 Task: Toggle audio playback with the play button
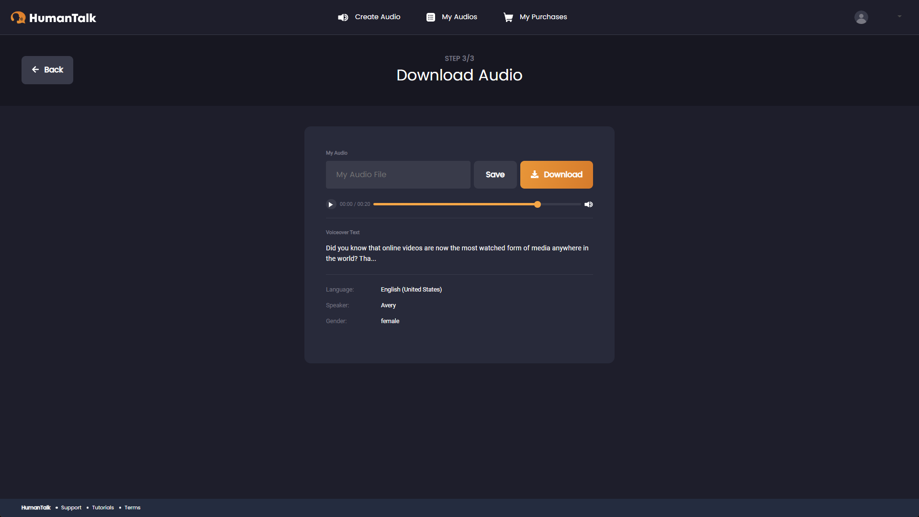click(x=331, y=204)
